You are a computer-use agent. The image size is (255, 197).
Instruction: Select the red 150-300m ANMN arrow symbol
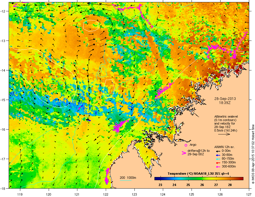tap(218, 163)
